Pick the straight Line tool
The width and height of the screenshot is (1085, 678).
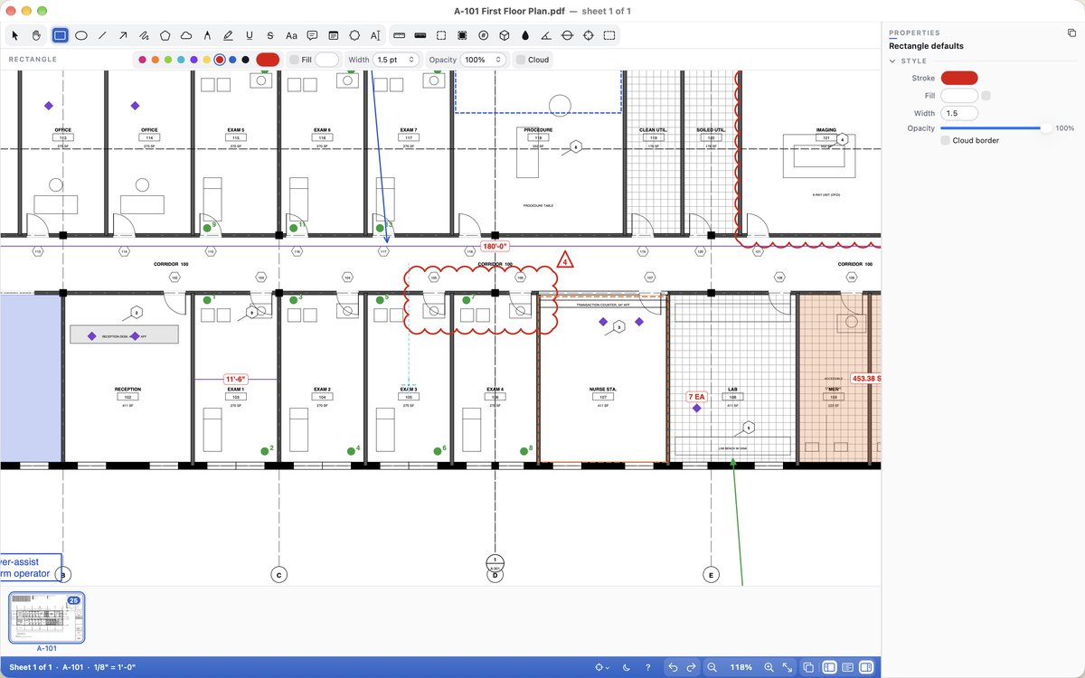(102, 35)
